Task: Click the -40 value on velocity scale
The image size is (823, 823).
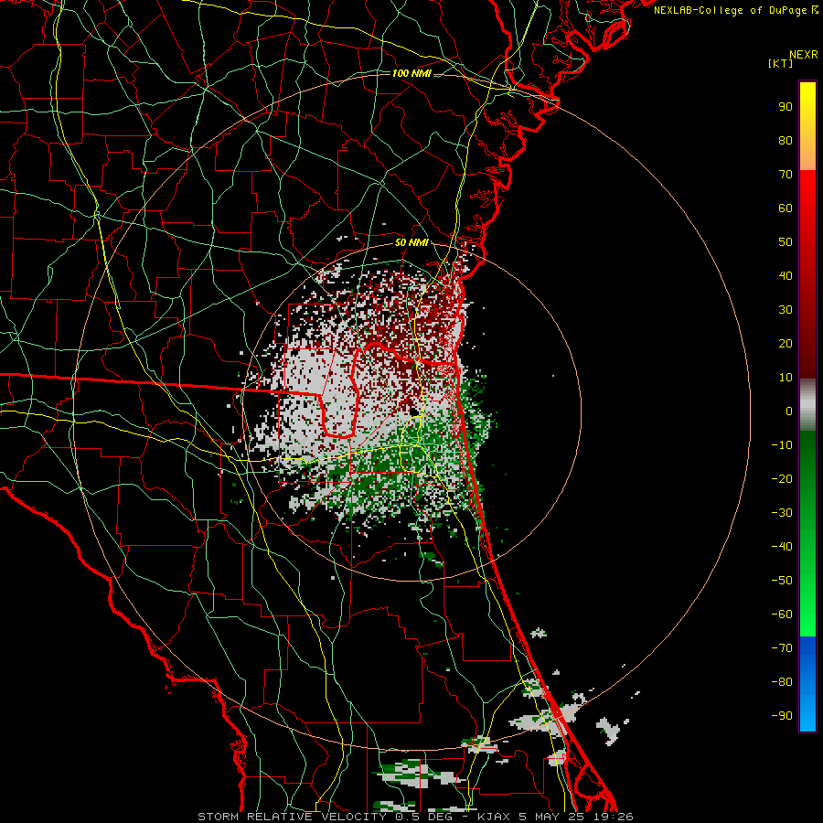Action: point(782,547)
